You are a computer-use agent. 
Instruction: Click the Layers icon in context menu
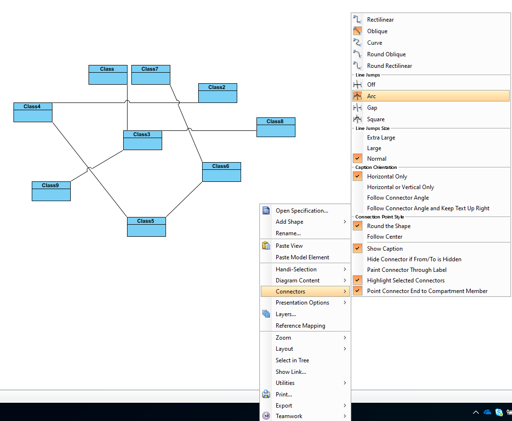pyautogui.click(x=266, y=314)
